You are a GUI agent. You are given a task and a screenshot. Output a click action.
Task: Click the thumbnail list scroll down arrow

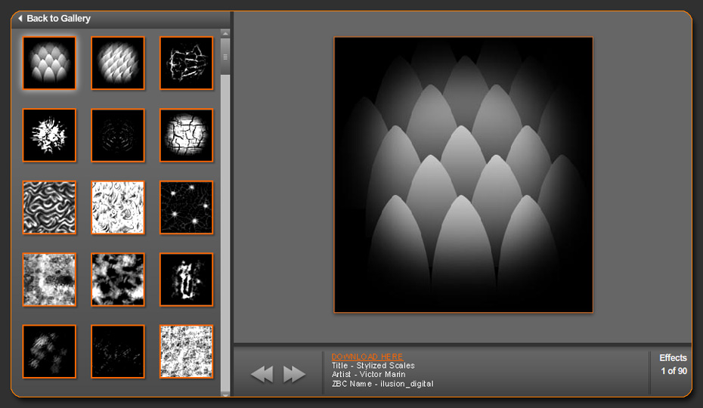[225, 394]
